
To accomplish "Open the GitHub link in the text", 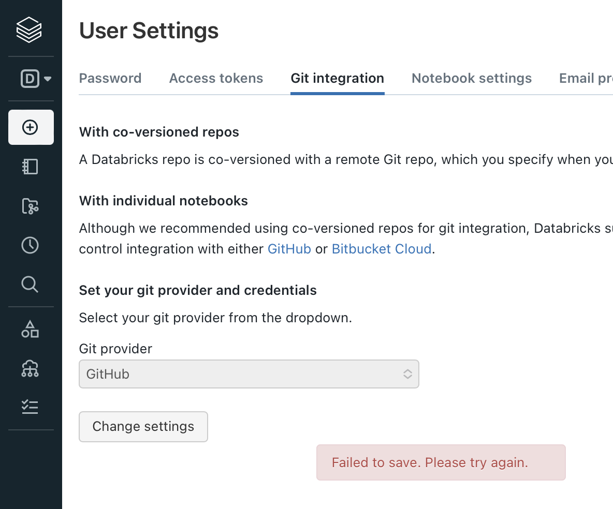I will click(x=289, y=249).
